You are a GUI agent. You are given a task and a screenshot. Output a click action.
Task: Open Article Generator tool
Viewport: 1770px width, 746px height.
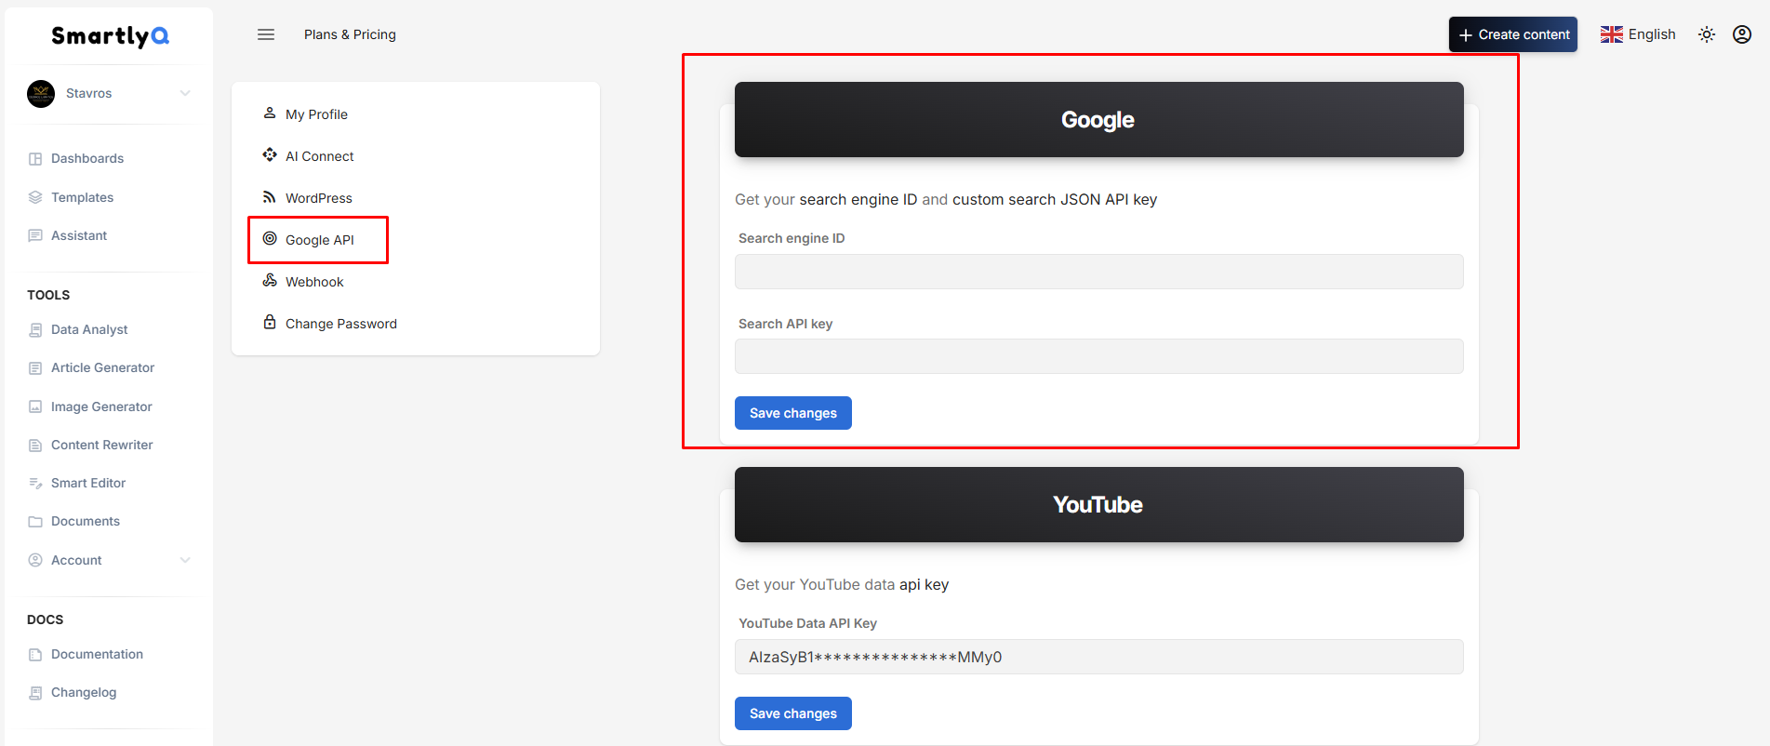[102, 368]
